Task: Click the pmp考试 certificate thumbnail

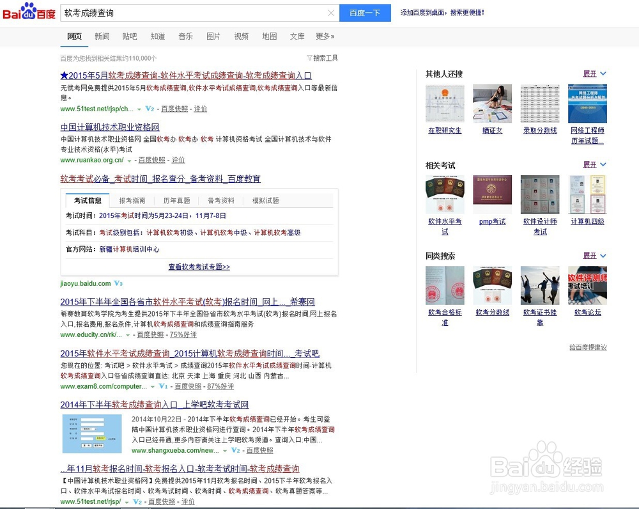Action: pyautogui.click(x=492, y=194)
